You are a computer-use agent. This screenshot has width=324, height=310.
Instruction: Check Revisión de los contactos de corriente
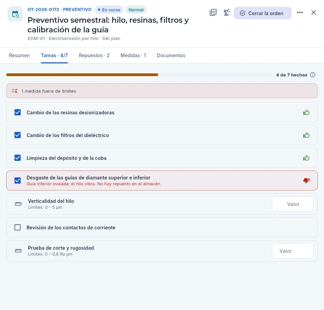pyautogui.click(x=18, y=227)
